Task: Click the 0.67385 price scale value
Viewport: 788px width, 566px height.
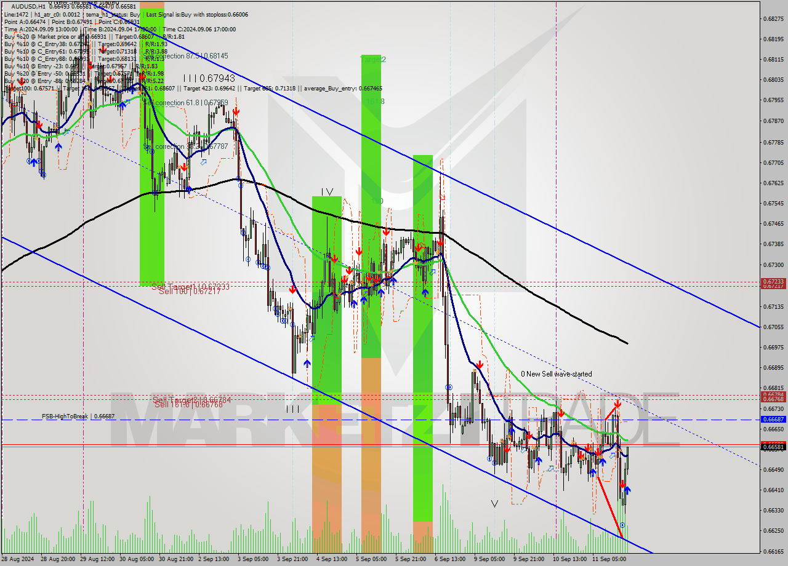Action: pyautogui.click(x=773, y=244)
